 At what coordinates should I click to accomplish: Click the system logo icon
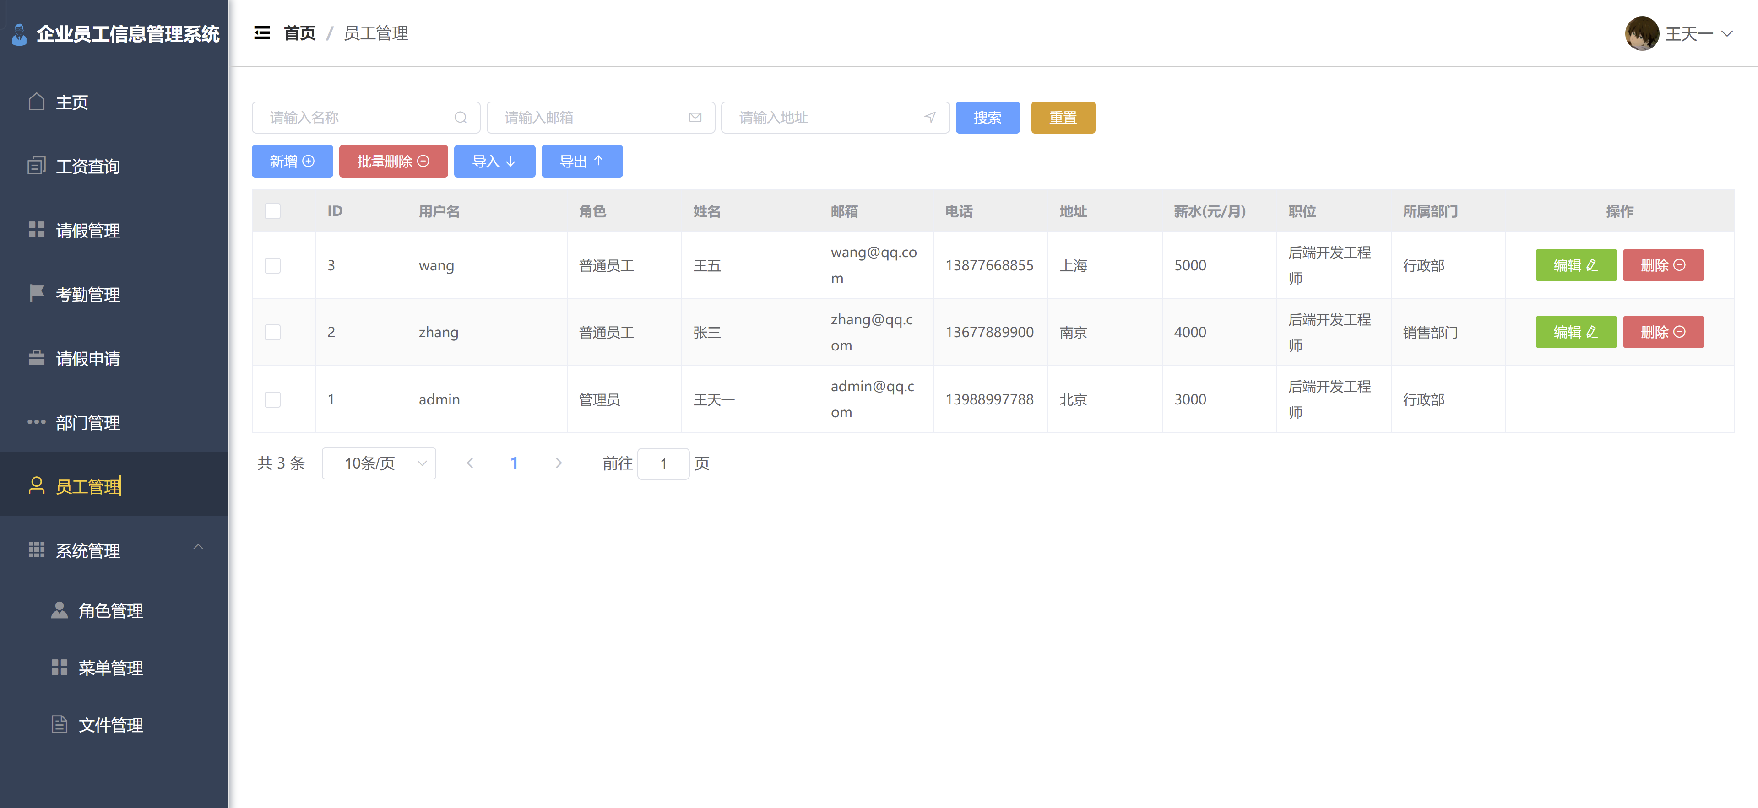coord(20,34)
